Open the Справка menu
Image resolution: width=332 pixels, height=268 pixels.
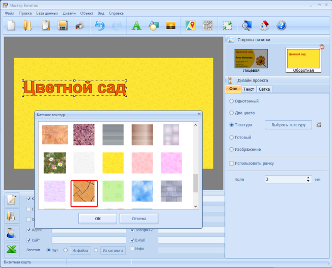coord(116,13)
